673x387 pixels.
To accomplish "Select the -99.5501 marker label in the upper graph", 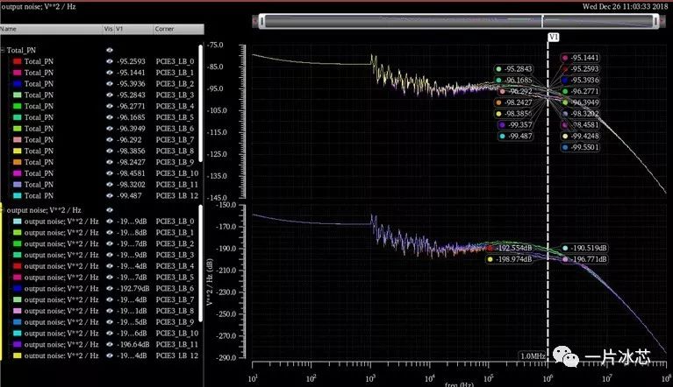I will (581, 147).
